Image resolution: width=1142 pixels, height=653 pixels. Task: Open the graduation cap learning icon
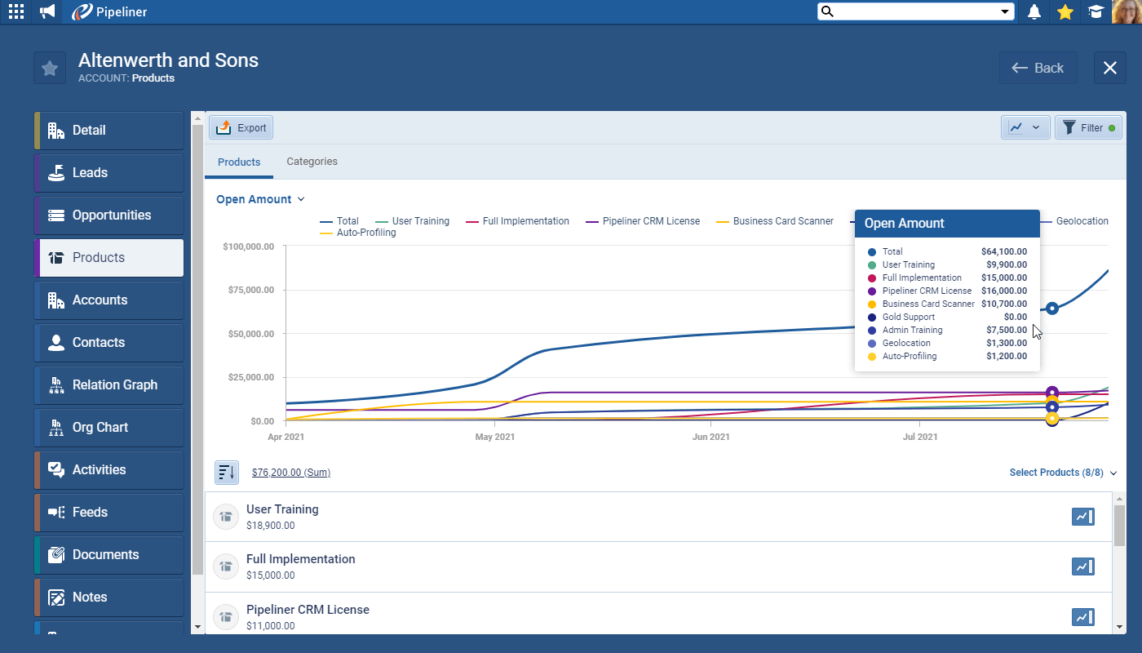(1096, 11)
